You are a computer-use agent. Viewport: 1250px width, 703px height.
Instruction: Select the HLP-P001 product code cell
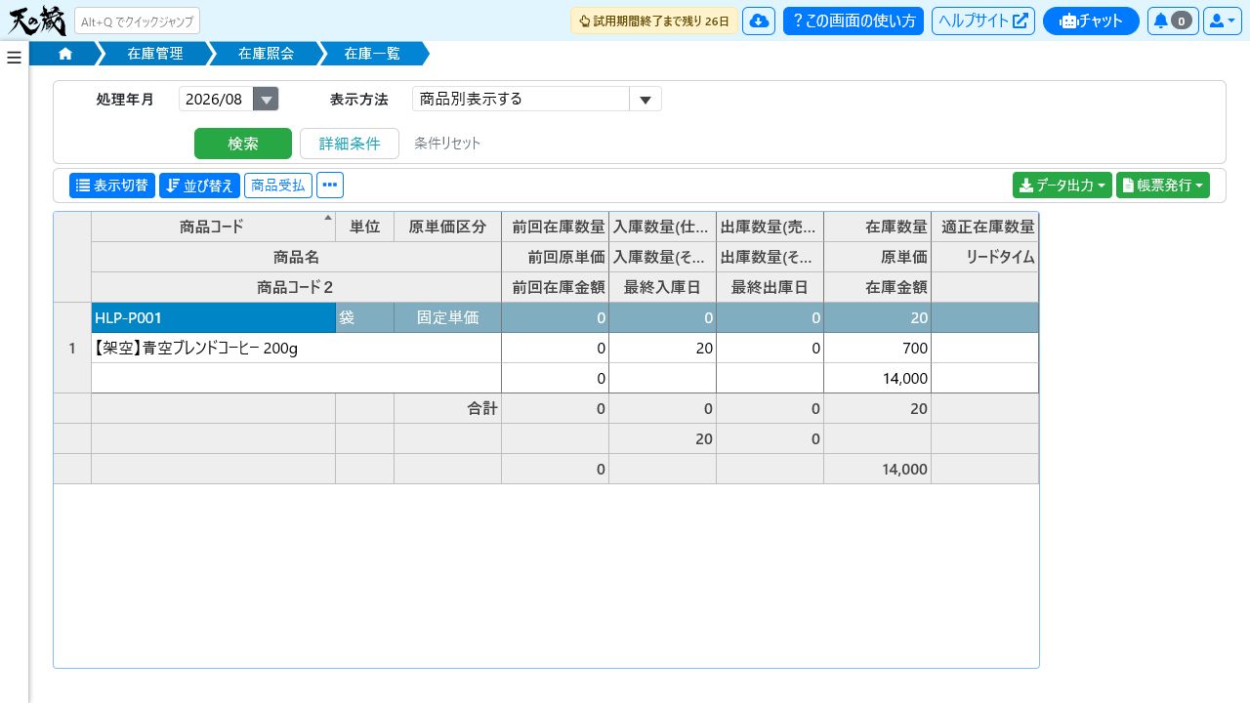(213, 317)
